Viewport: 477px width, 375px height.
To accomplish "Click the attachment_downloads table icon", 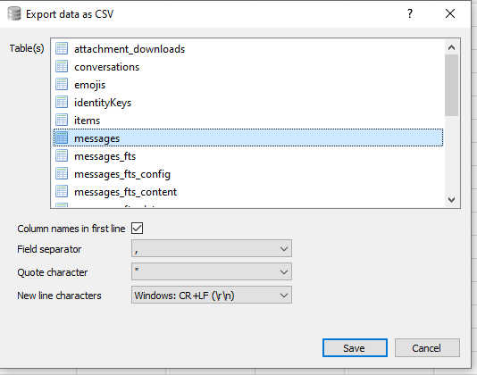I will (62, 49).
